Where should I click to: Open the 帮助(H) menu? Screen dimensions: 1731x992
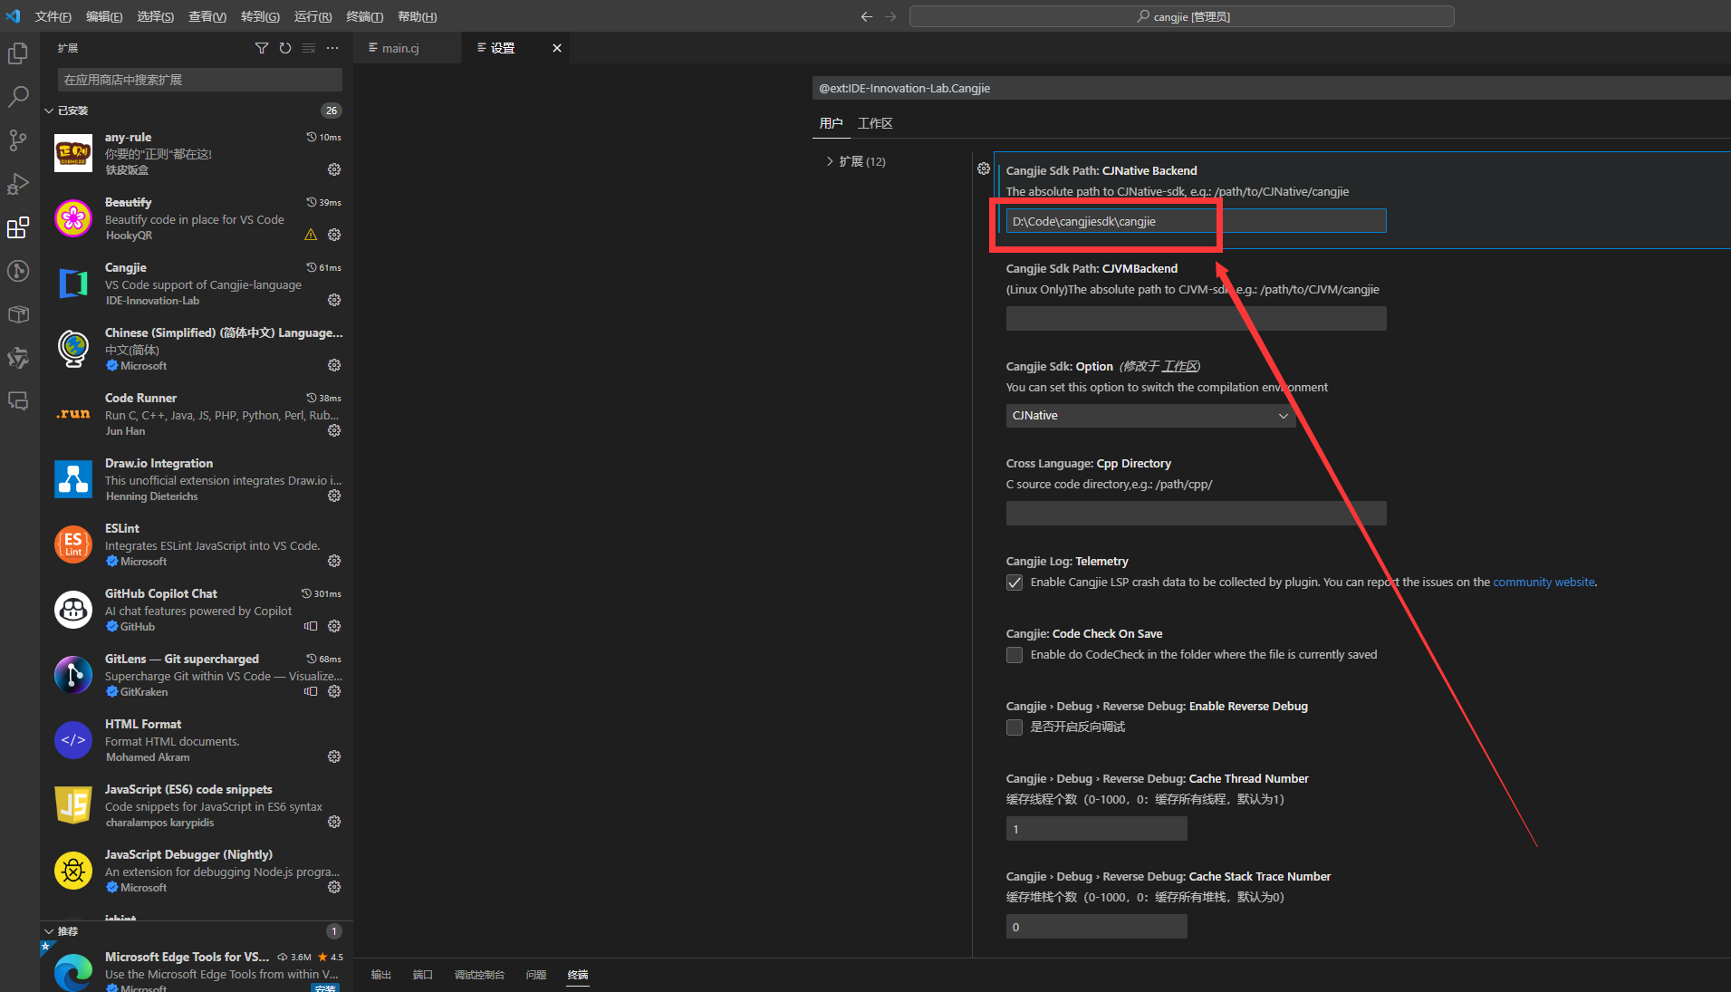coord(417,16)
